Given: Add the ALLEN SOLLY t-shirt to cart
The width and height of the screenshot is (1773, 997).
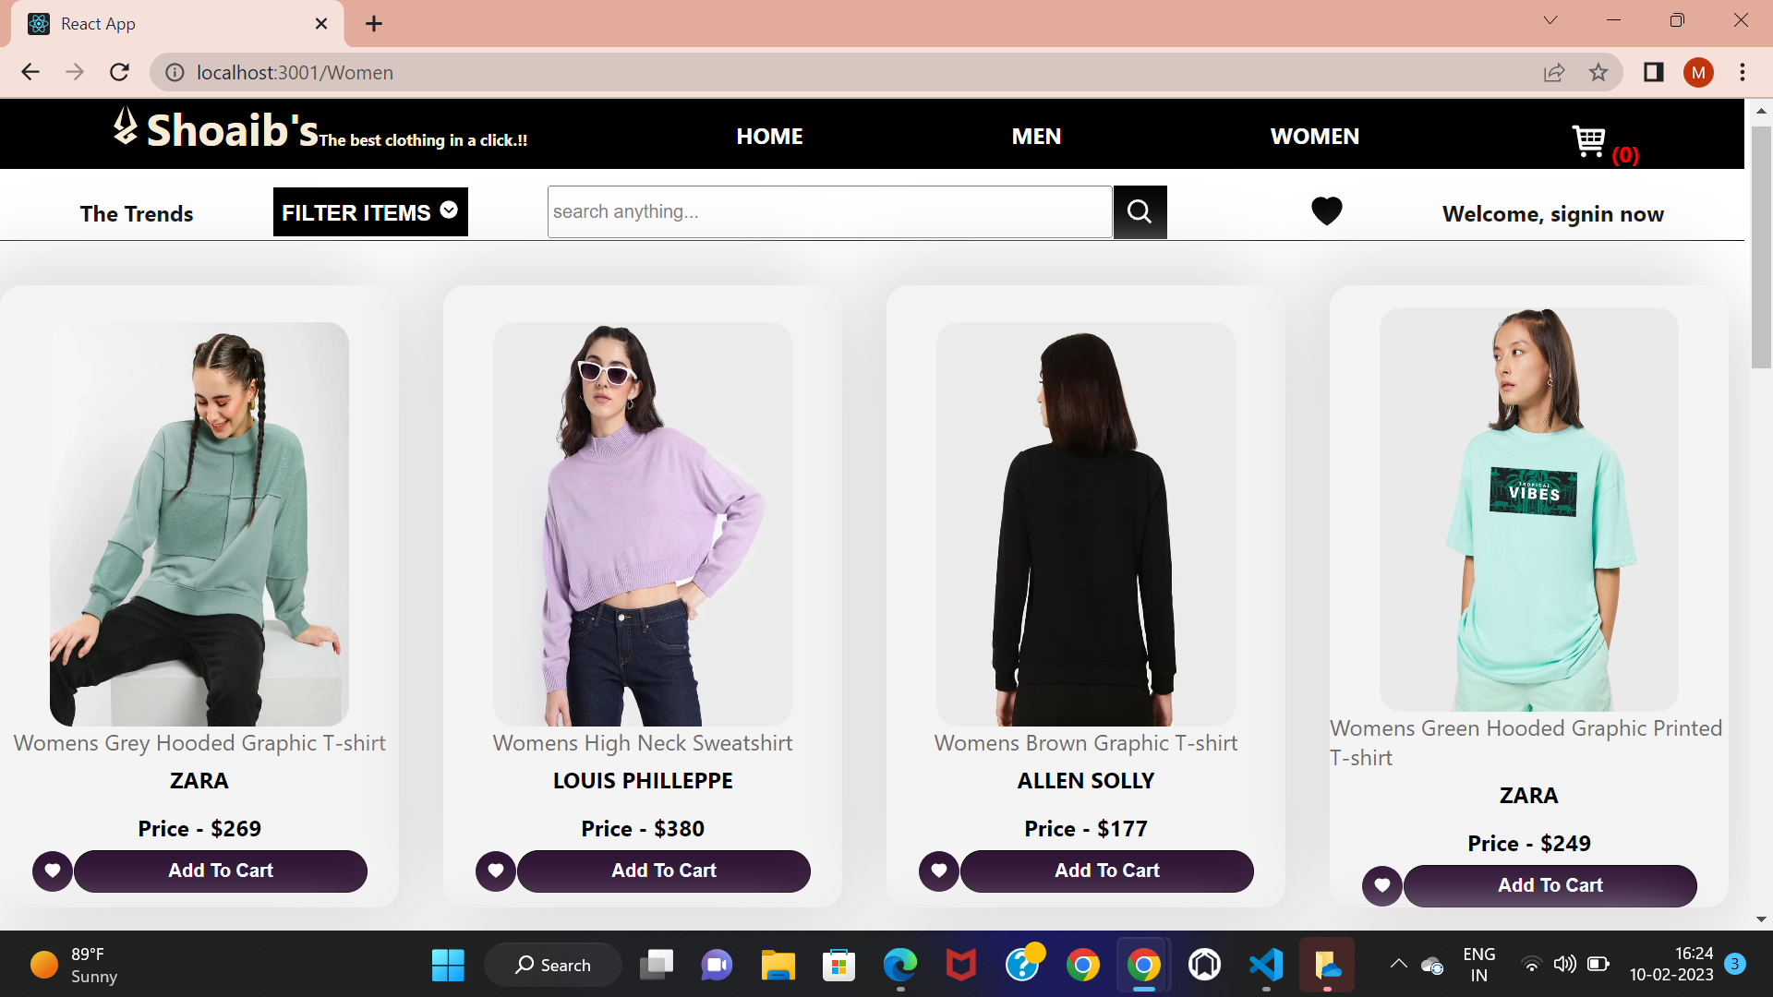Looking at the screenshot, I should pyautogui.click(x=1106, y=871).
